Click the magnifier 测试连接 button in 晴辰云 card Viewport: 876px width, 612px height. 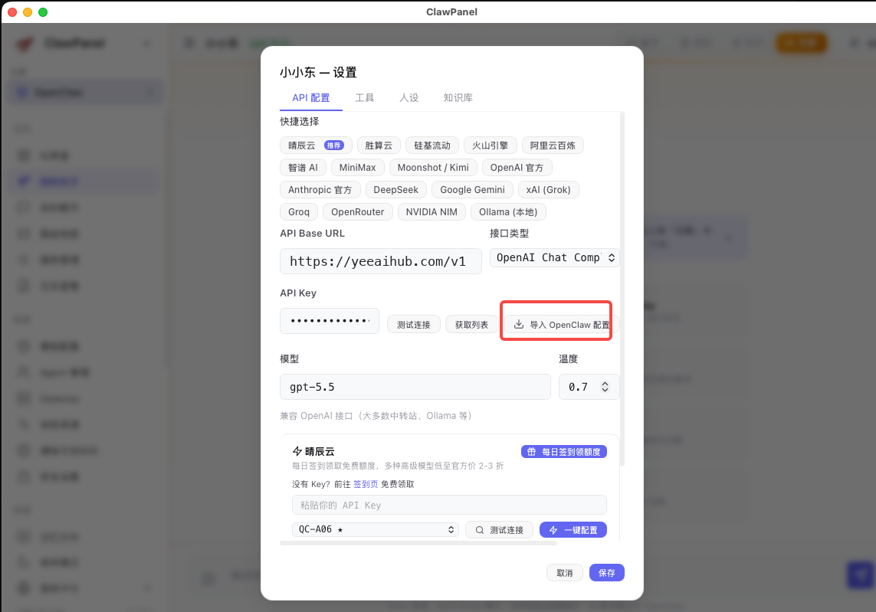[x=499, y=530]
